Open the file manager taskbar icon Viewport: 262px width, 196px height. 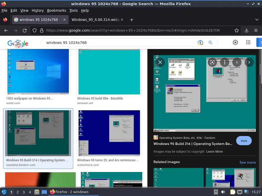point(37,192)
